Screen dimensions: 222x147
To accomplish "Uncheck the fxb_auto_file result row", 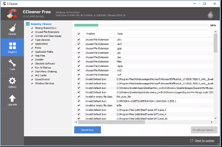I will pos(79,97).
